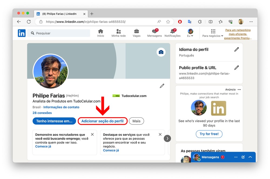Screen dimensions: 270x179
Task: Compose new message in Mensagens bar
Action: [x=243, y=157]
